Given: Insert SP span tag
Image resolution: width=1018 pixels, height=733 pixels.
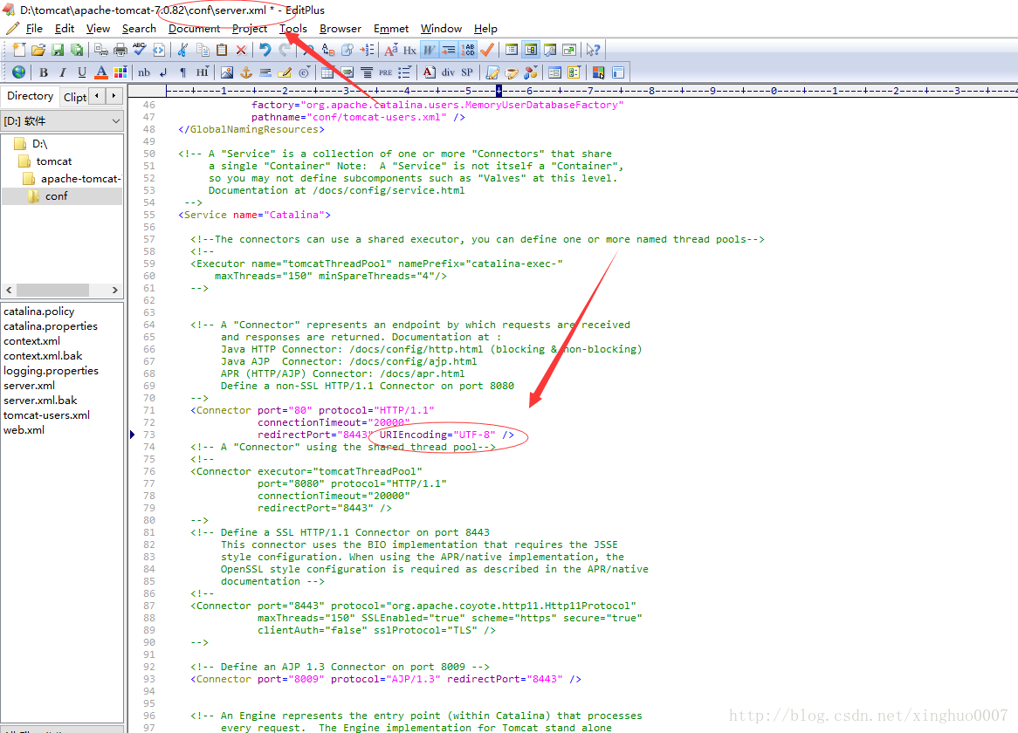Looking at the screenshot, I should tap(467, 72).
